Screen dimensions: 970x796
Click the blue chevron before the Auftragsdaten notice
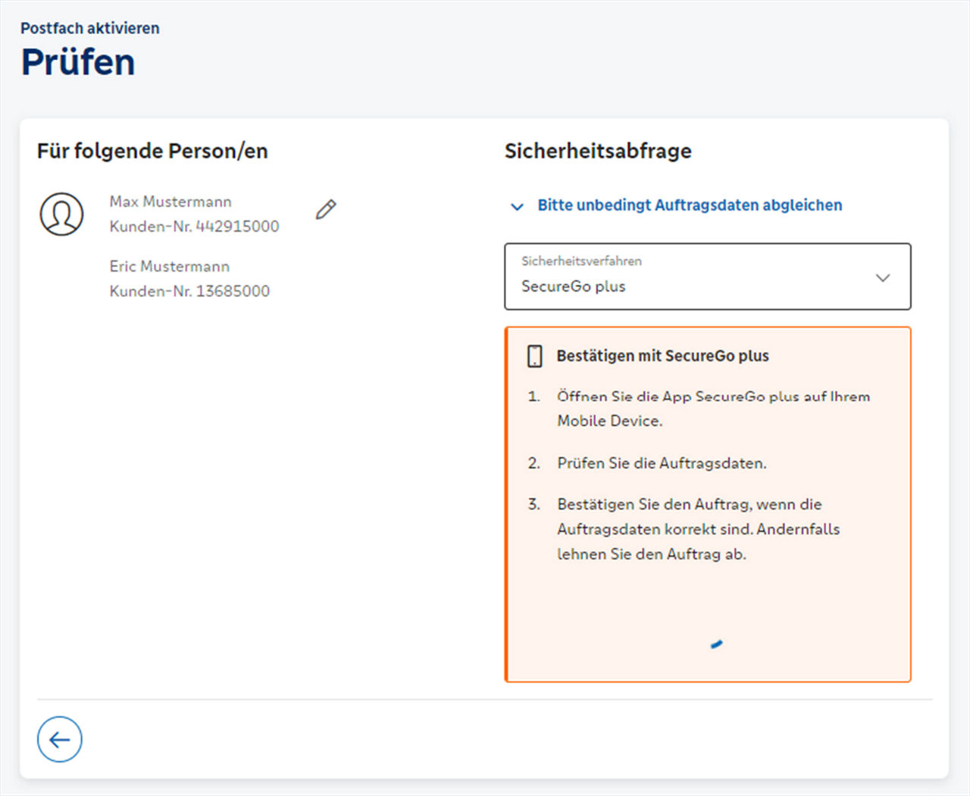(x=517, y=206)
